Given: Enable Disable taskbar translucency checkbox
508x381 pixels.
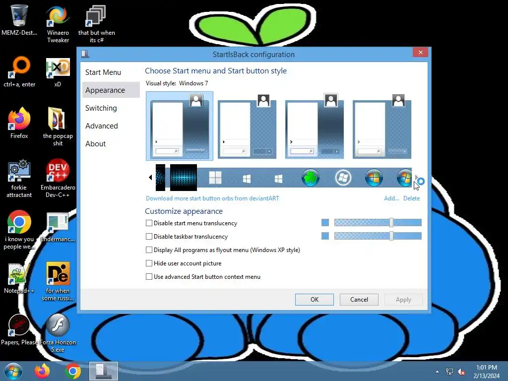Looking at the screenshot, I should (149, 237).
